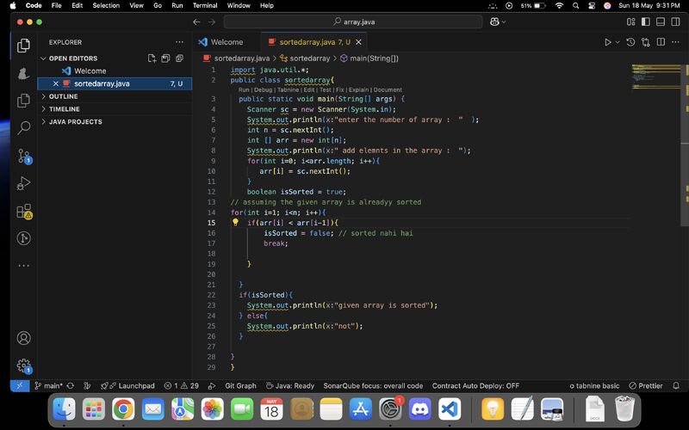
Task: Open the Source Control view
Action: [x=24, y=156]
